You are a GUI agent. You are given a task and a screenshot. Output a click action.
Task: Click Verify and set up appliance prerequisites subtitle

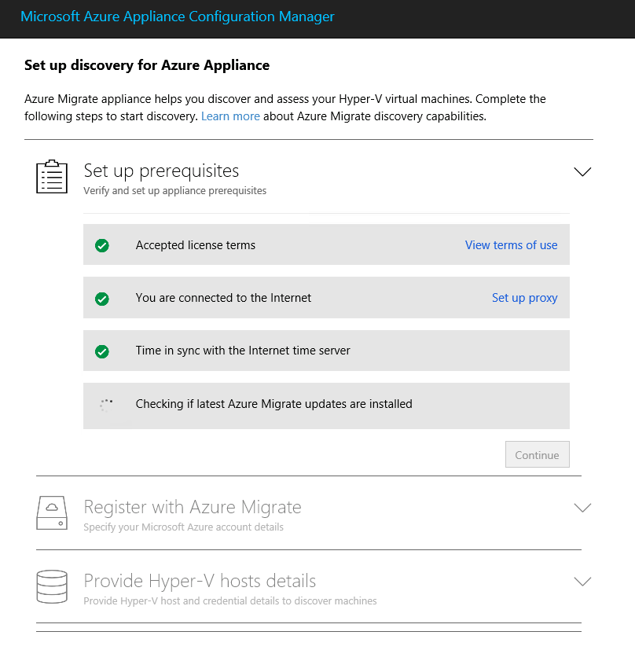click(x=175, y=191)
